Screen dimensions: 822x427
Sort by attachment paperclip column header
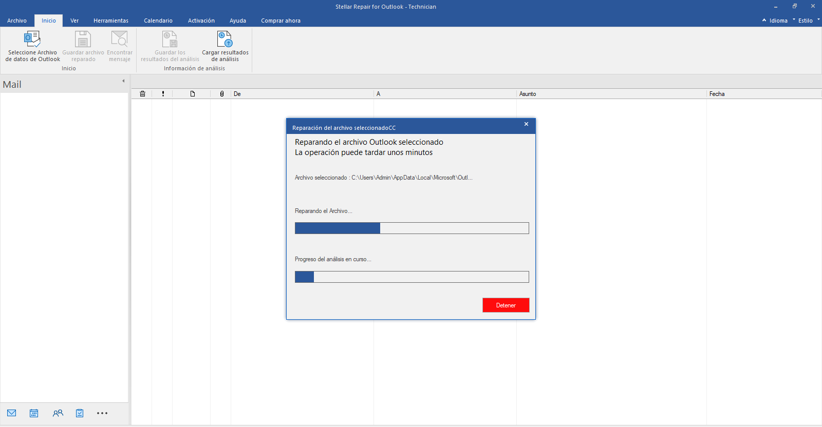(x=221, y=94)
